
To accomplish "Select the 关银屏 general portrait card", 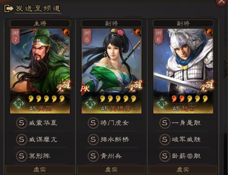I will pos(111,71).
